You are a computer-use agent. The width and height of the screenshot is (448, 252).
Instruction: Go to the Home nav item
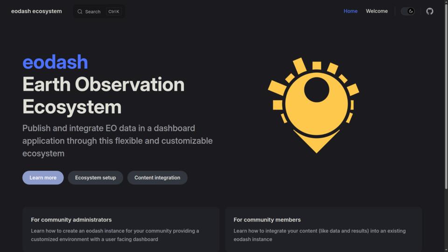(350, 11)
